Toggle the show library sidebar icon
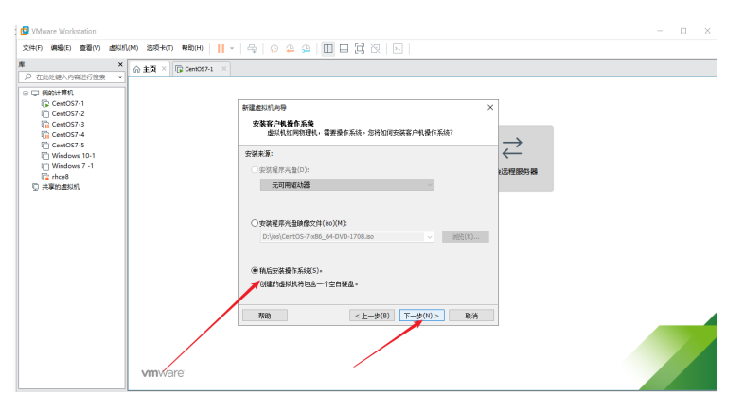The image size is (744, 411). pyautogui.click(x=328, y=49)
